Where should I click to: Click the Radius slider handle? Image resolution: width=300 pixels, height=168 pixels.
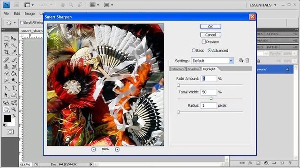(179, 112)
